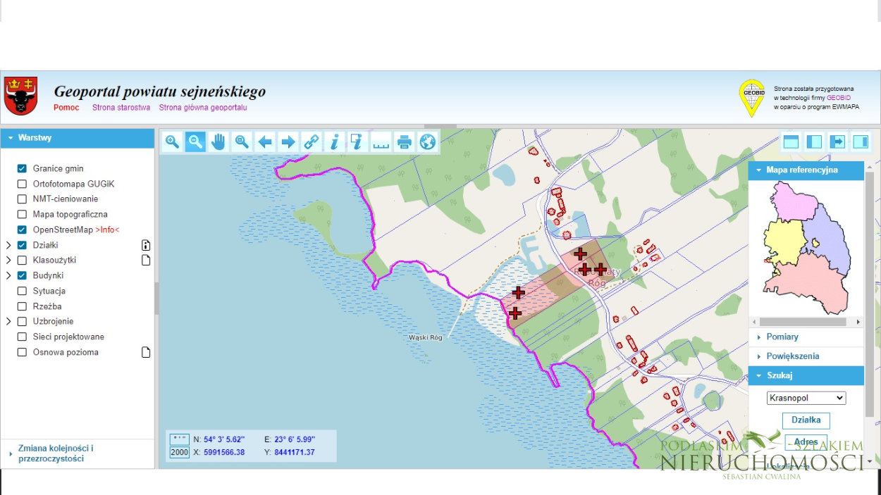Click the degrees coordinate format icon
This screenshot has height=495, width=881.
point(179,439)
